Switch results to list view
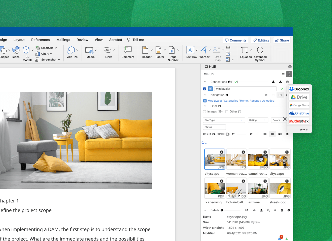The height and width of the screenshot is (241, 332). pyautogui.click(x=265, y=134)
